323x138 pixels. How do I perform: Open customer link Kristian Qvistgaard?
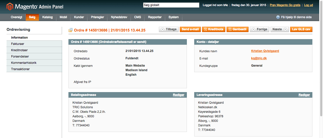(x=265, y=51)
